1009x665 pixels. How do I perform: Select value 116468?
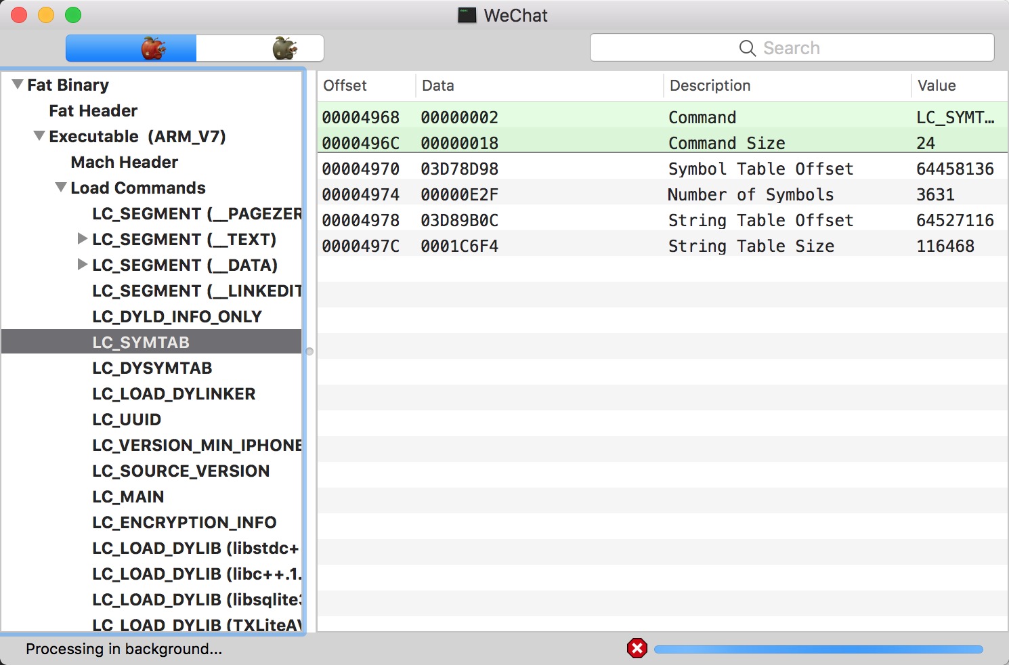[x=945, y=246]
